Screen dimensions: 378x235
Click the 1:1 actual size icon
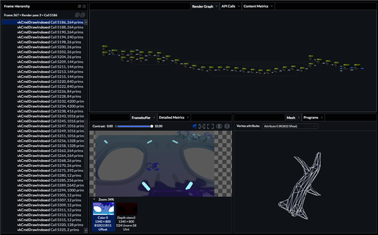tap(202, 126)
